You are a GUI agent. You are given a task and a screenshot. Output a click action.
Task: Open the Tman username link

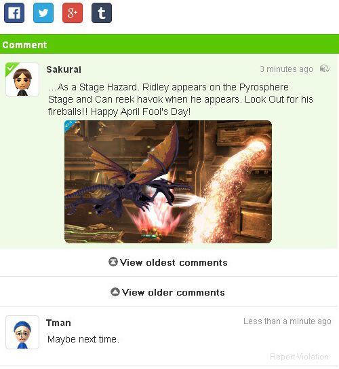coord(58,323)
